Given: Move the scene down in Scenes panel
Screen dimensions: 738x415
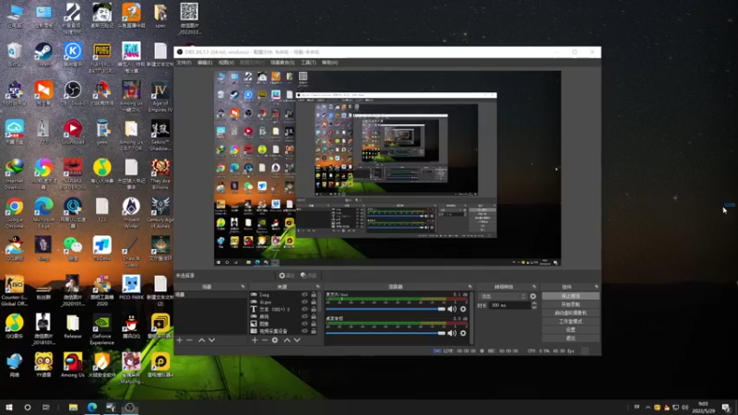Looking at the screenshot, I should pyautogui.click(x=212, y=339).
